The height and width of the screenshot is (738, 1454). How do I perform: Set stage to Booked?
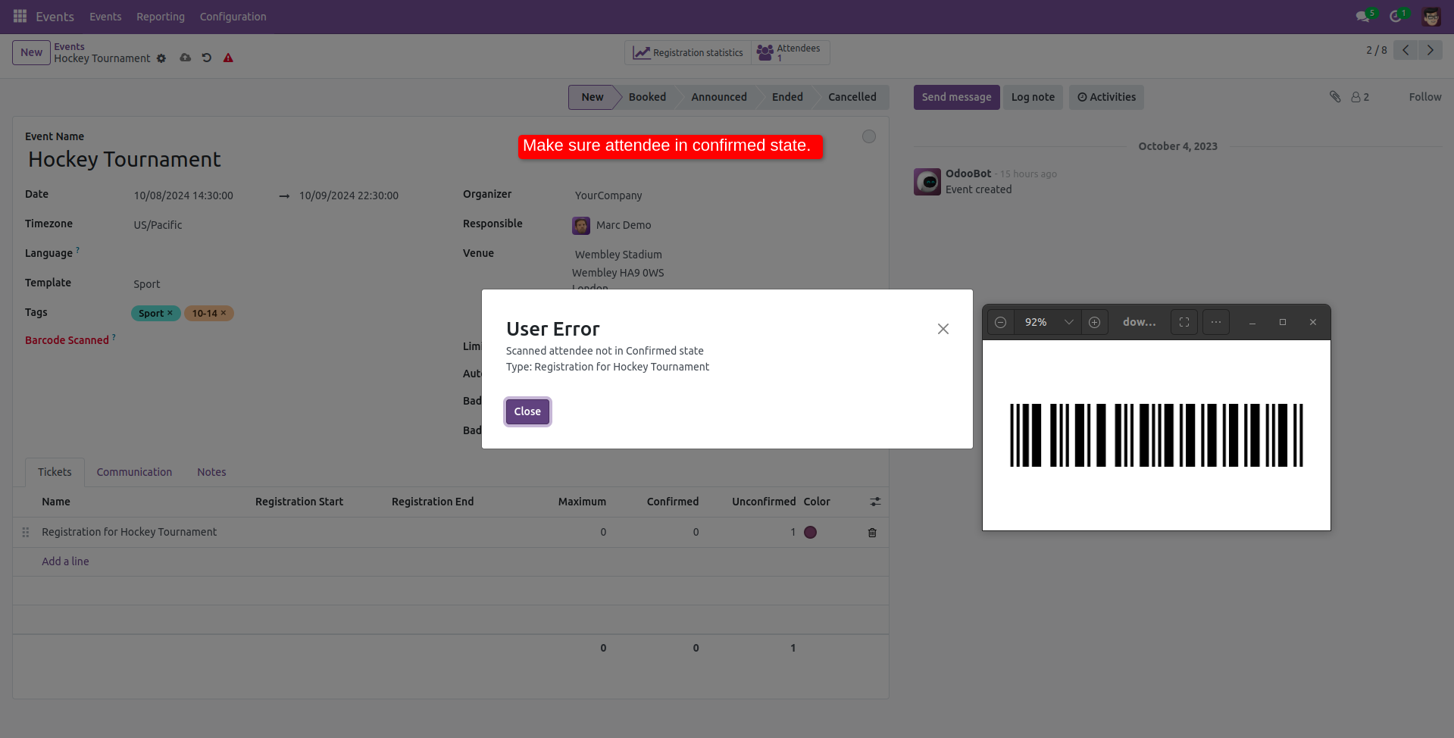647,97
